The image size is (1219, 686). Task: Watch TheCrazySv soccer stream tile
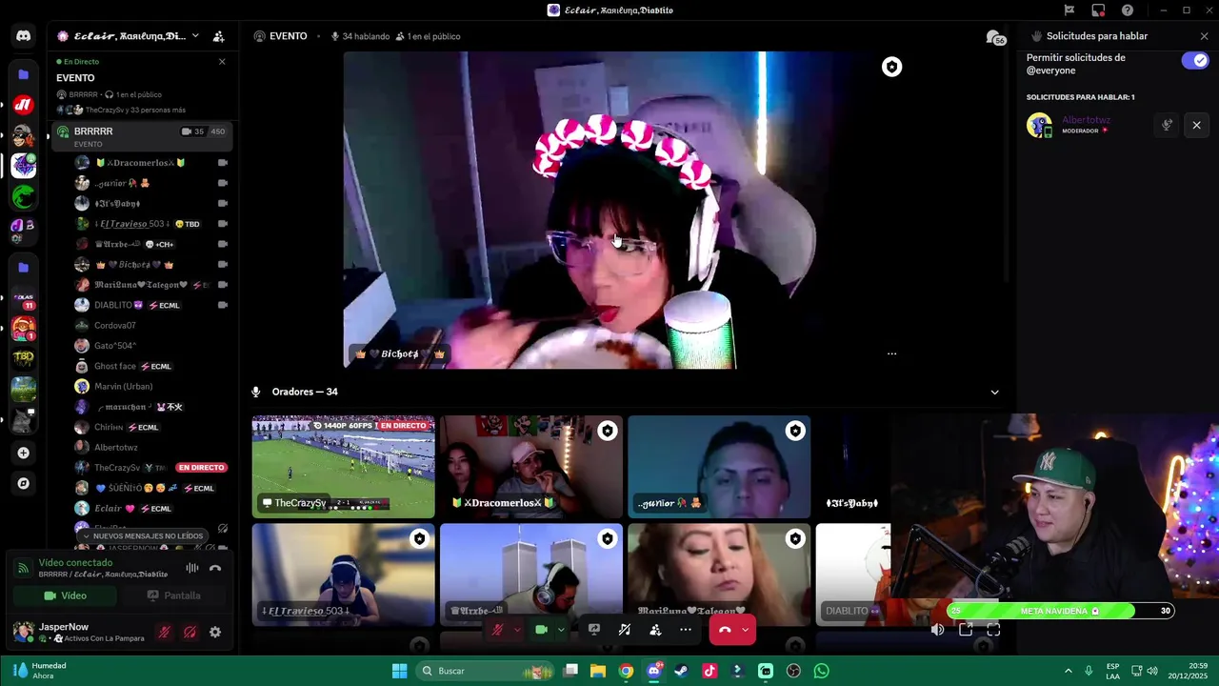coord(343,467)
